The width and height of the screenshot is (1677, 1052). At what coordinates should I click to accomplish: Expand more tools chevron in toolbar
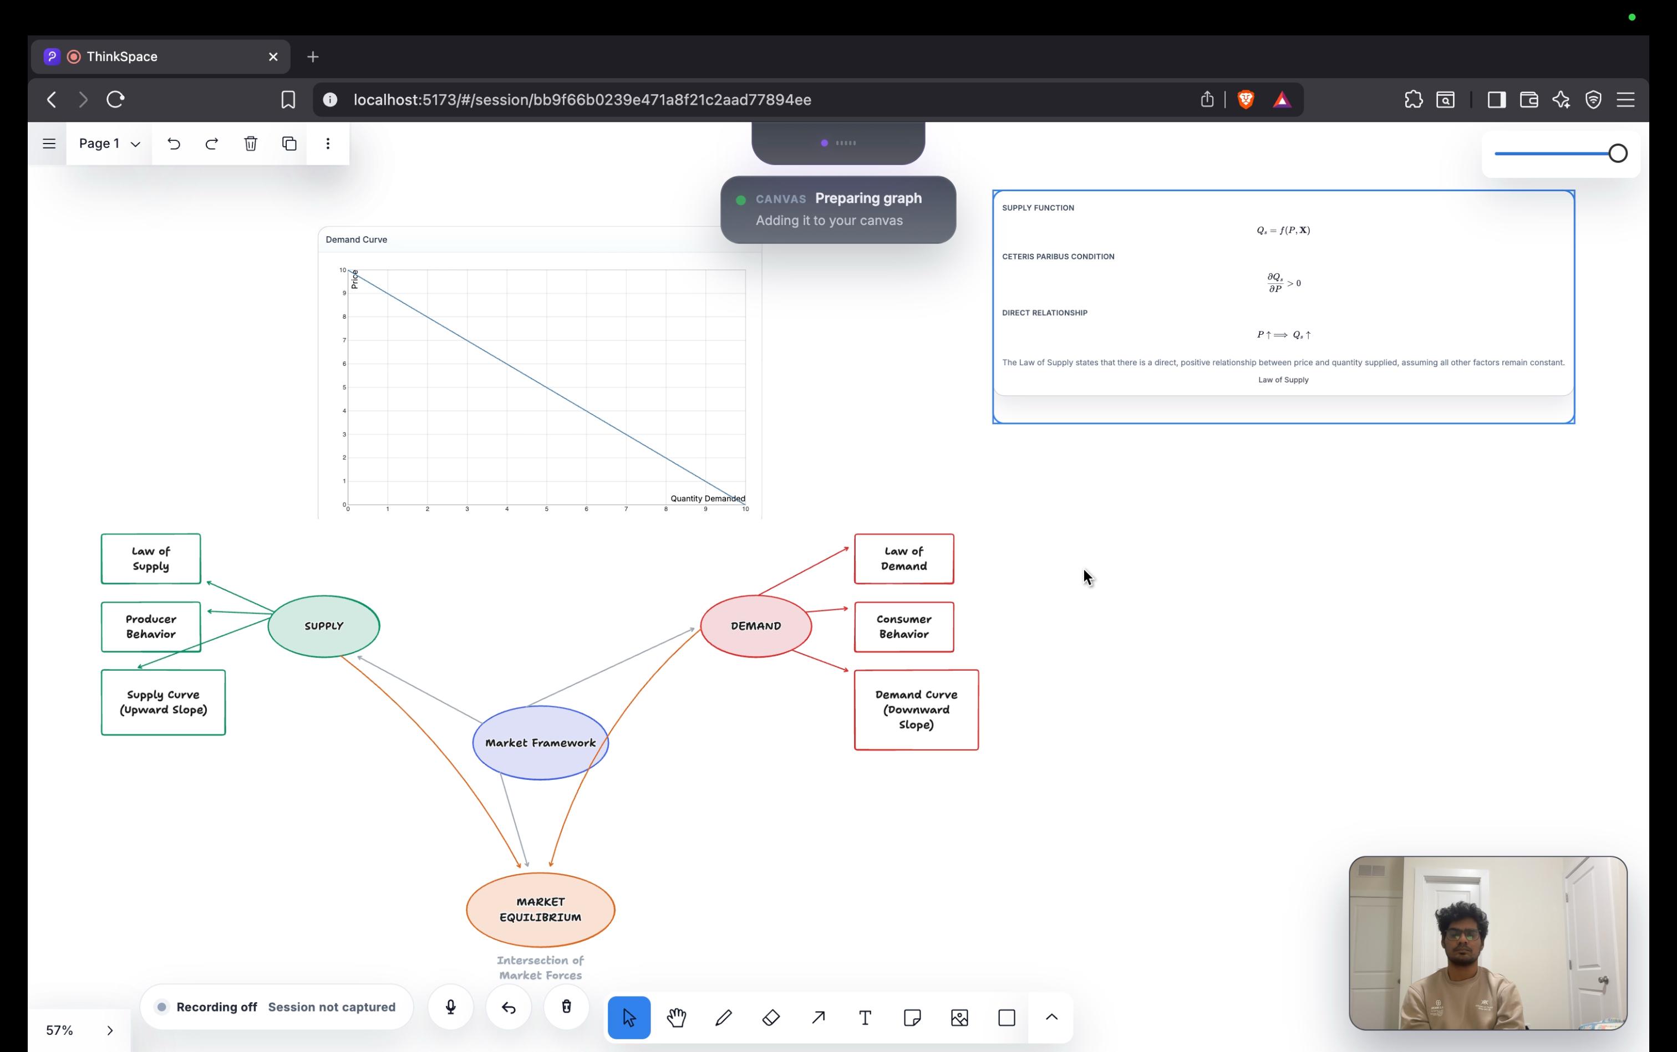pyautogui.click(x=1051, y=1017)
